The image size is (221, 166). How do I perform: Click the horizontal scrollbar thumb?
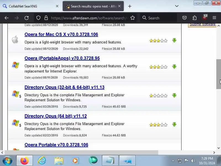click(81, 152)
